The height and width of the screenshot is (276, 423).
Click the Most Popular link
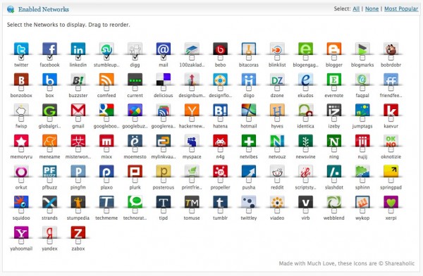(401, 9)
